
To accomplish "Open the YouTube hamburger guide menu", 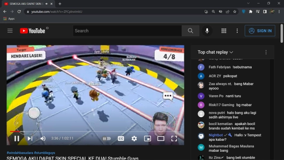I will pyautogui.click(x=10, y=31).
